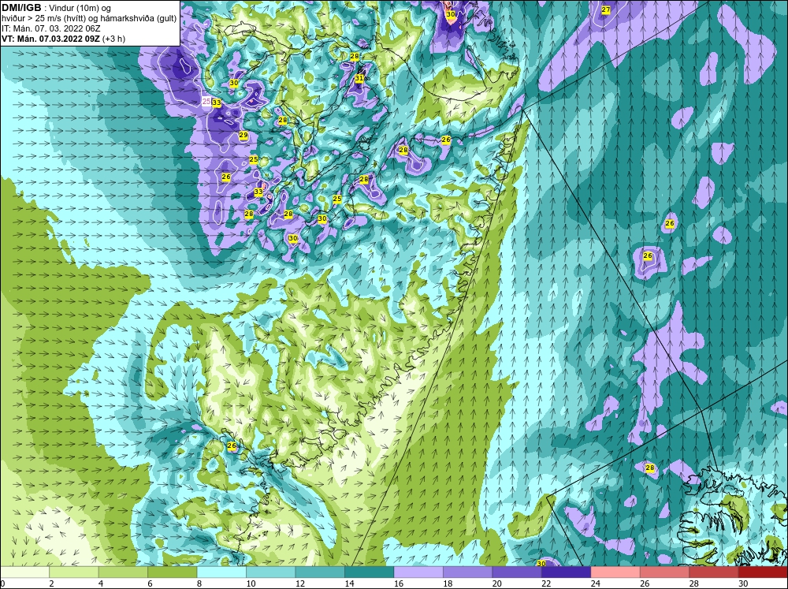
Task: Click the yellow gust label "29"
Action: click(x=243, y=136)
